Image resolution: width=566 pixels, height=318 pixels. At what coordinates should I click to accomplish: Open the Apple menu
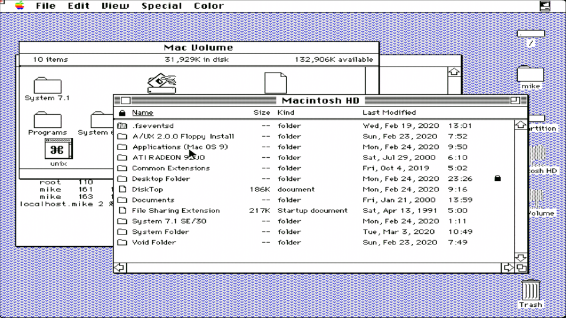pyautogui.click(x=20, y=6)
